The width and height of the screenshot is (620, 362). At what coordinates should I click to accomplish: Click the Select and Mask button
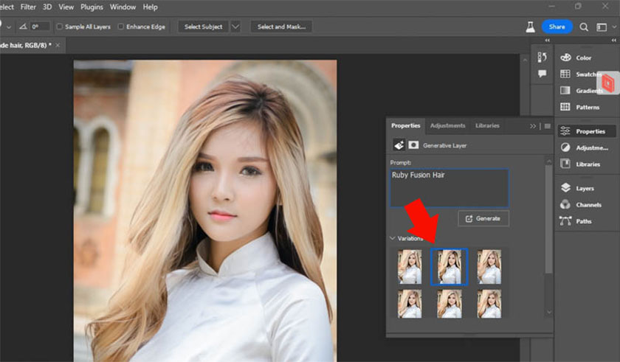click(280, 27)
